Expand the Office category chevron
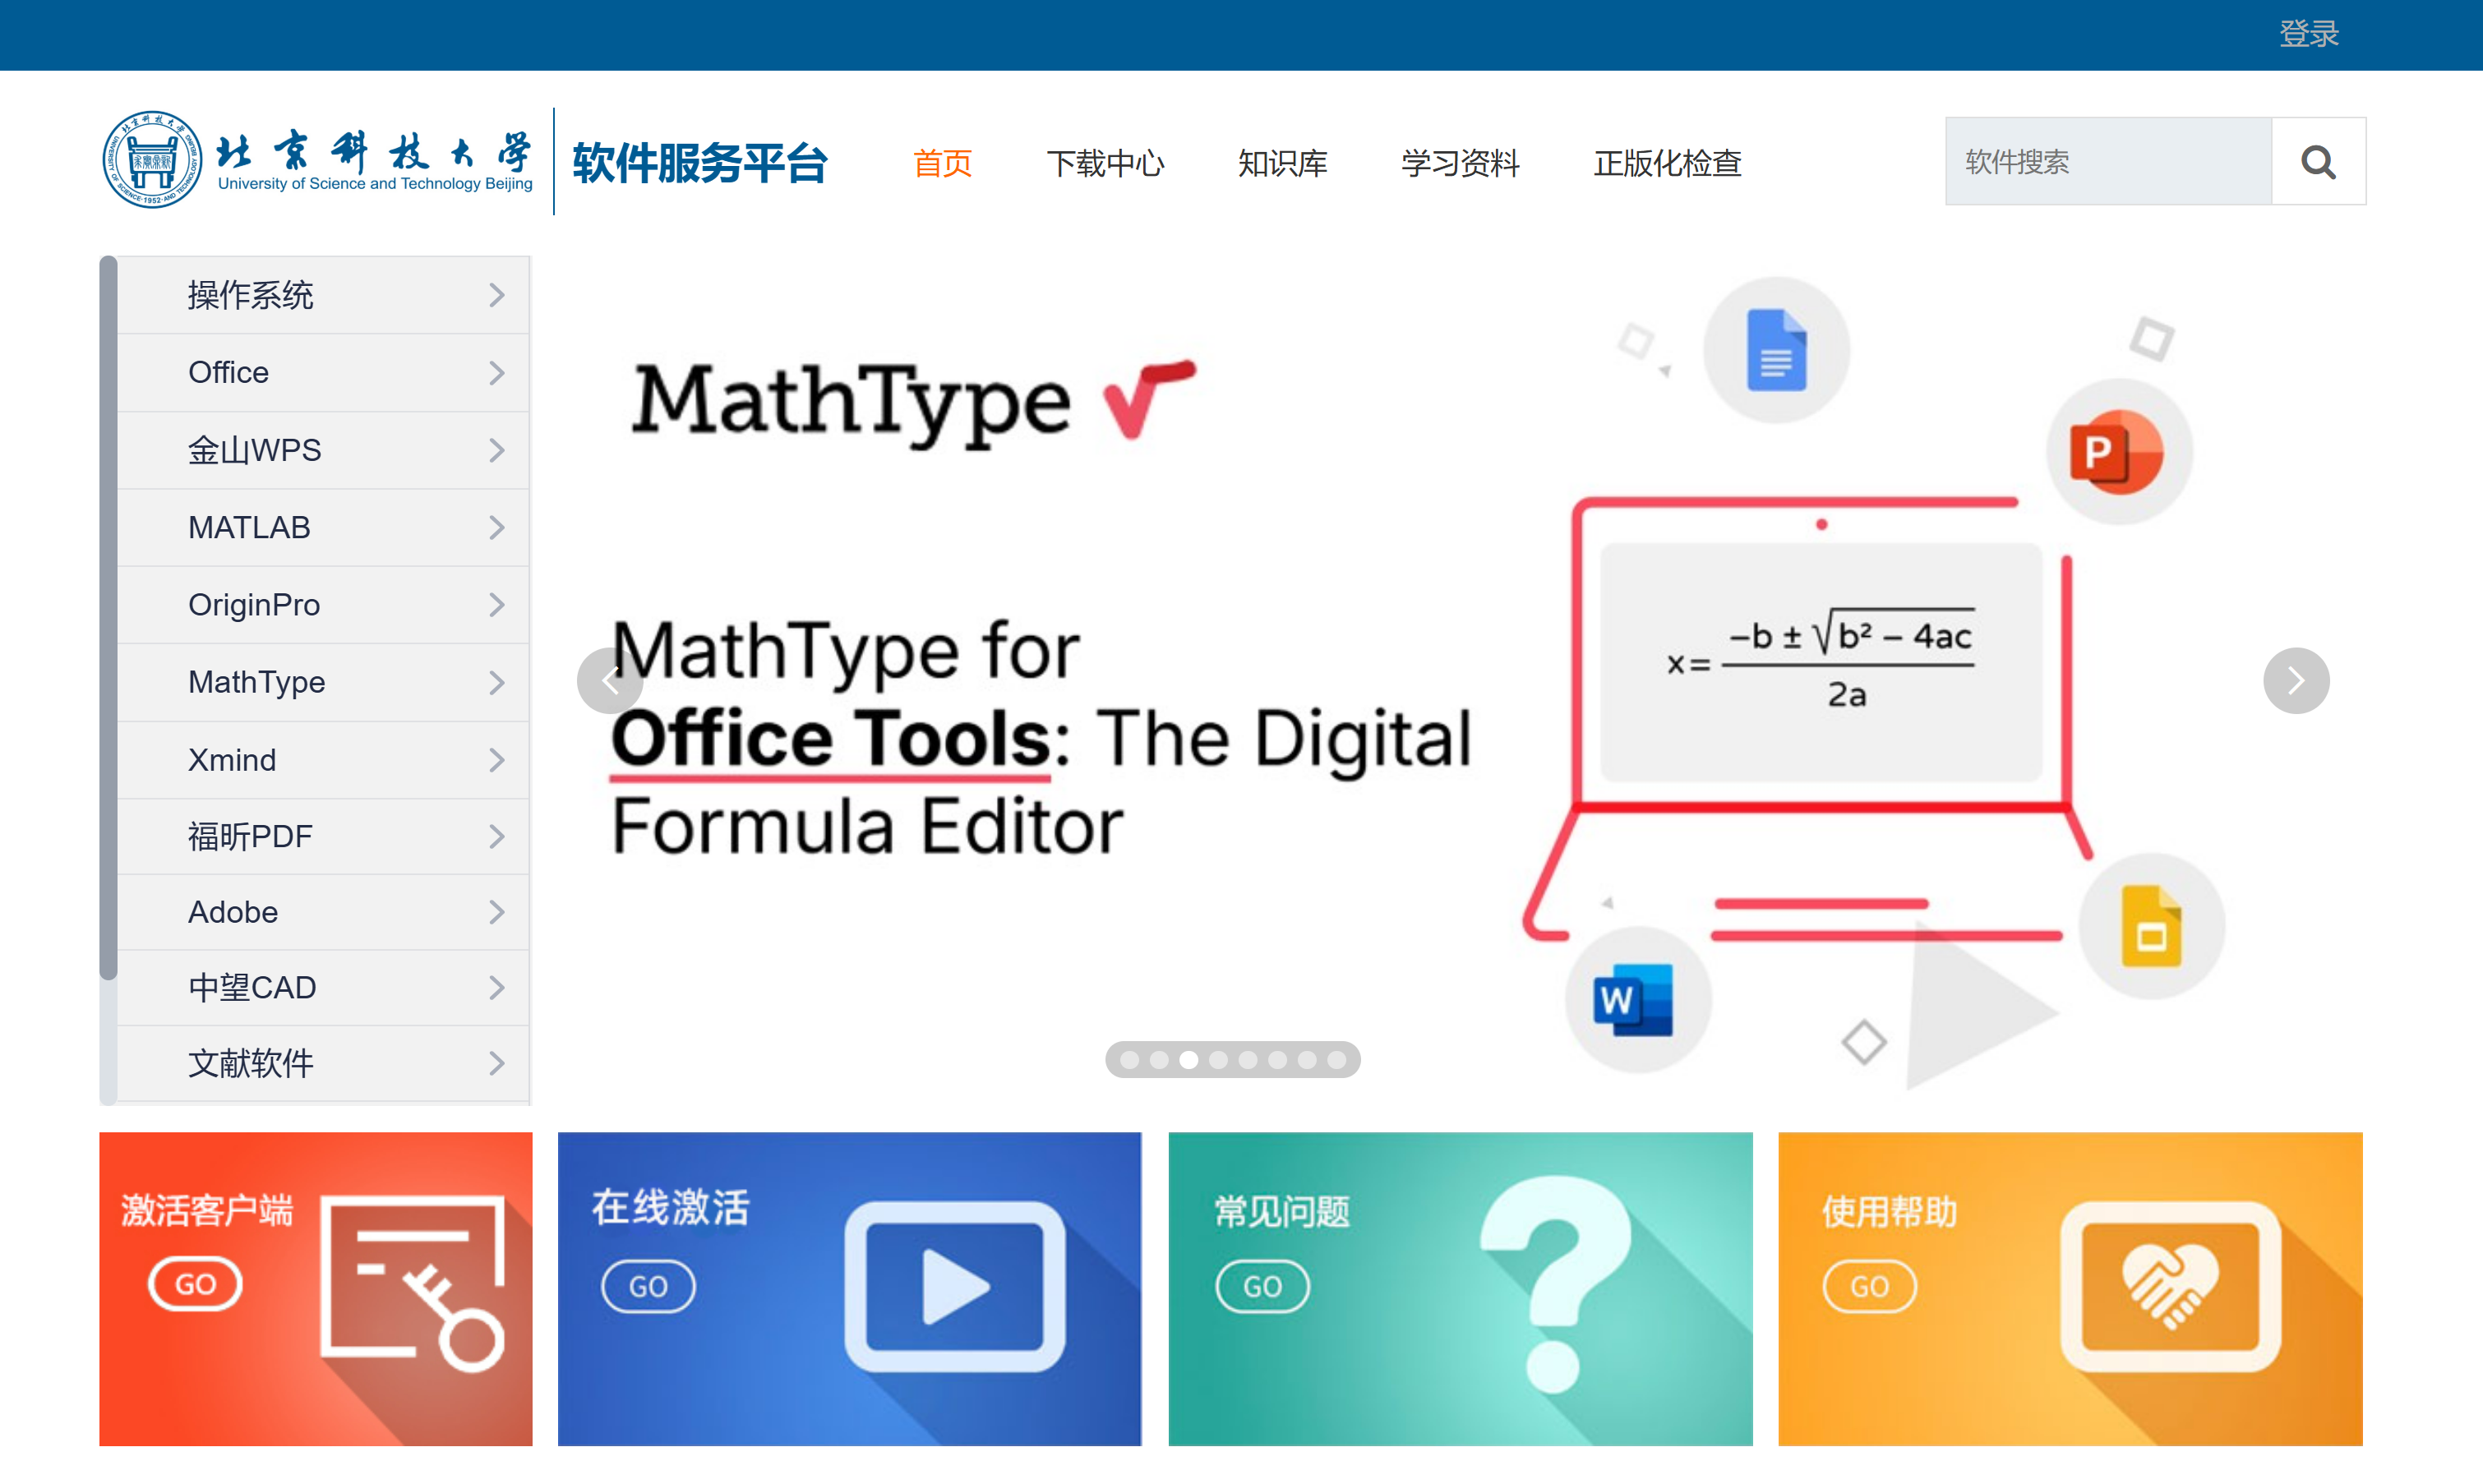 (497, 373)
